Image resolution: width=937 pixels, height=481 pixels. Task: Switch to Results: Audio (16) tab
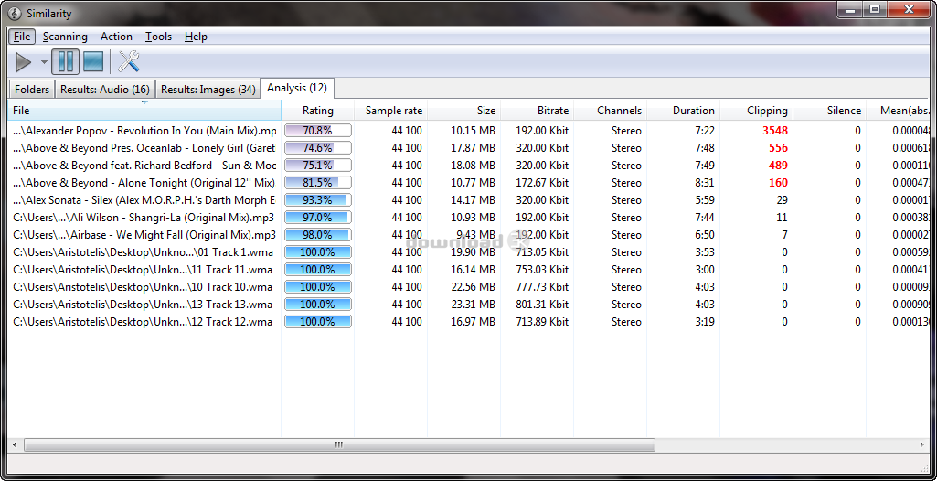pos(105,90)
